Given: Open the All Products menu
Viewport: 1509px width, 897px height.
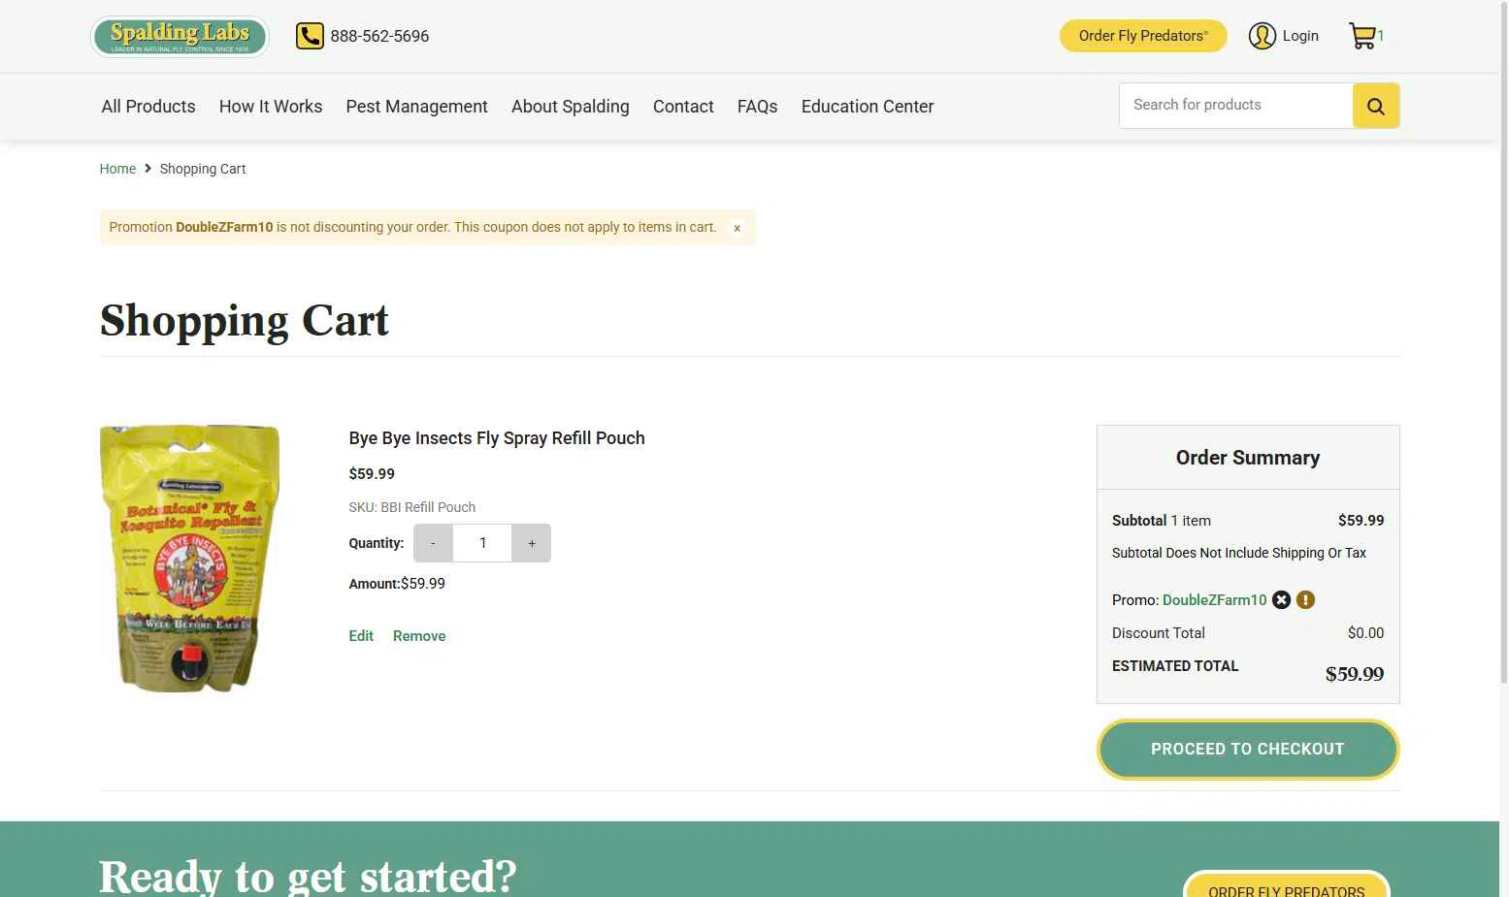Looking at the screenshot, I should pyautogui.click(x=148, y=107).
